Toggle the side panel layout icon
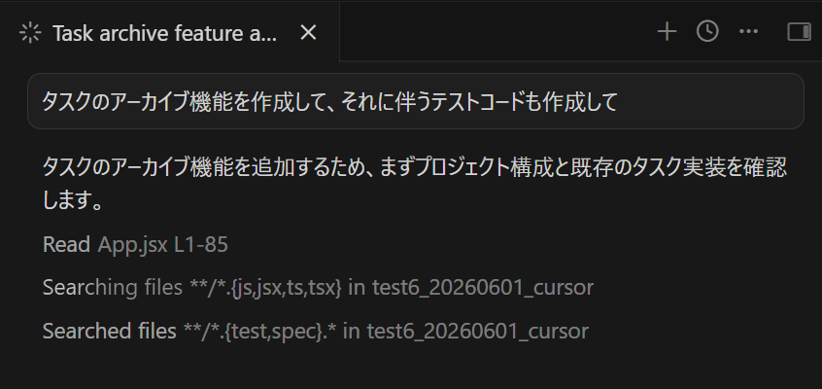This screenshot has height=389, width=822. (799, 32)
